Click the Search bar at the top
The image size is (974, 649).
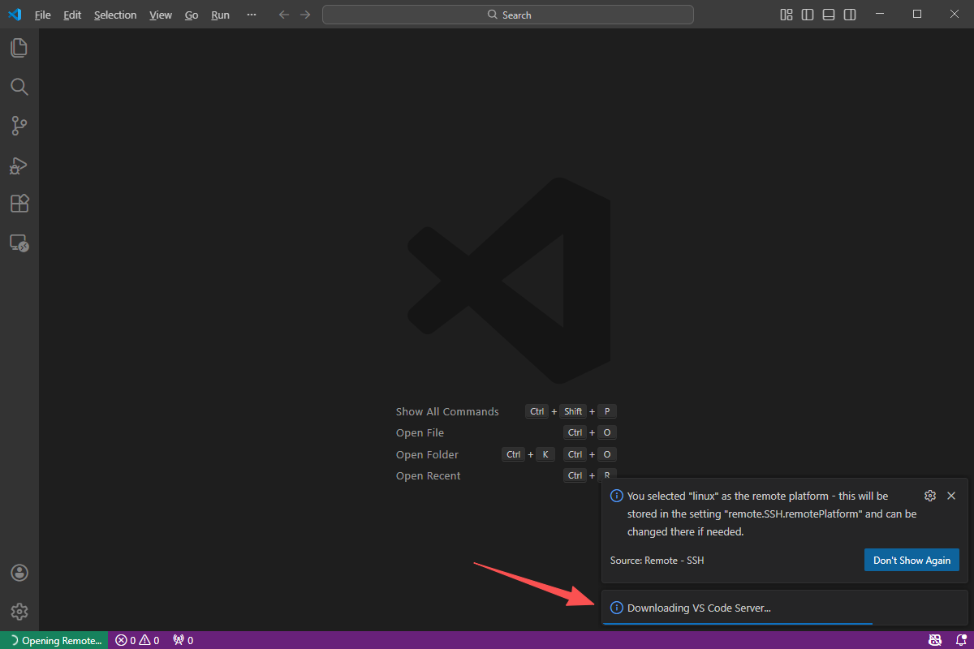(x=508, y=14)
